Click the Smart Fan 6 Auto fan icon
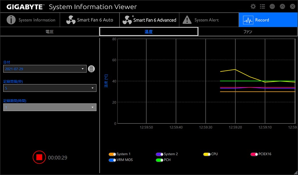This screenshot has width=298, height=175. 71,20
